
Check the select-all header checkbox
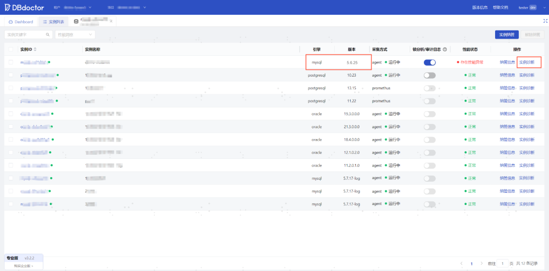point(11,49)
